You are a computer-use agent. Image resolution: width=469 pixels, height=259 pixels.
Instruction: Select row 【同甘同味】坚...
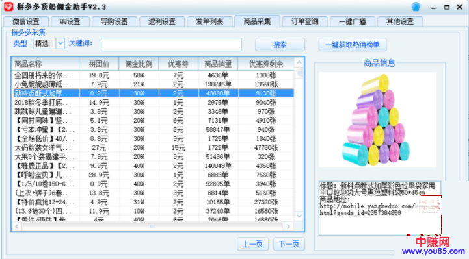(x=153, y=121)
